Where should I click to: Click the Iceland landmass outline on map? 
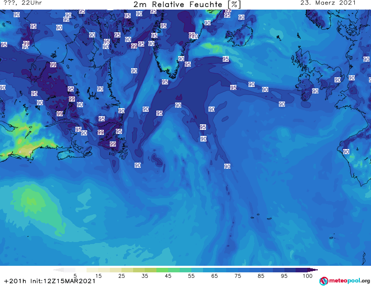[239, 35]
